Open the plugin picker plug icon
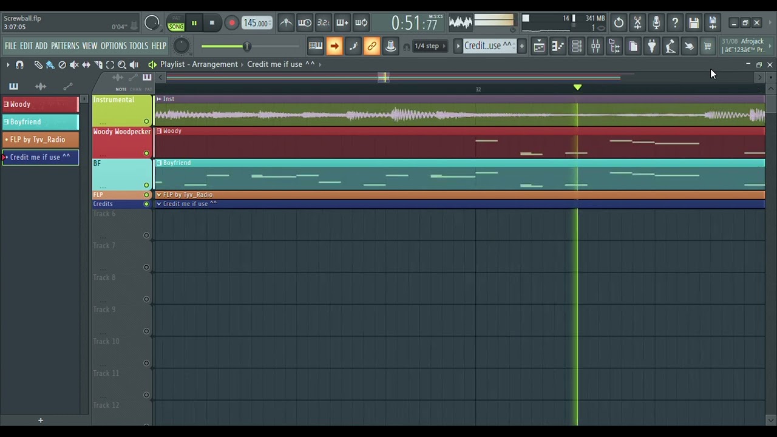The image size is (777, 437). point(651,46)
